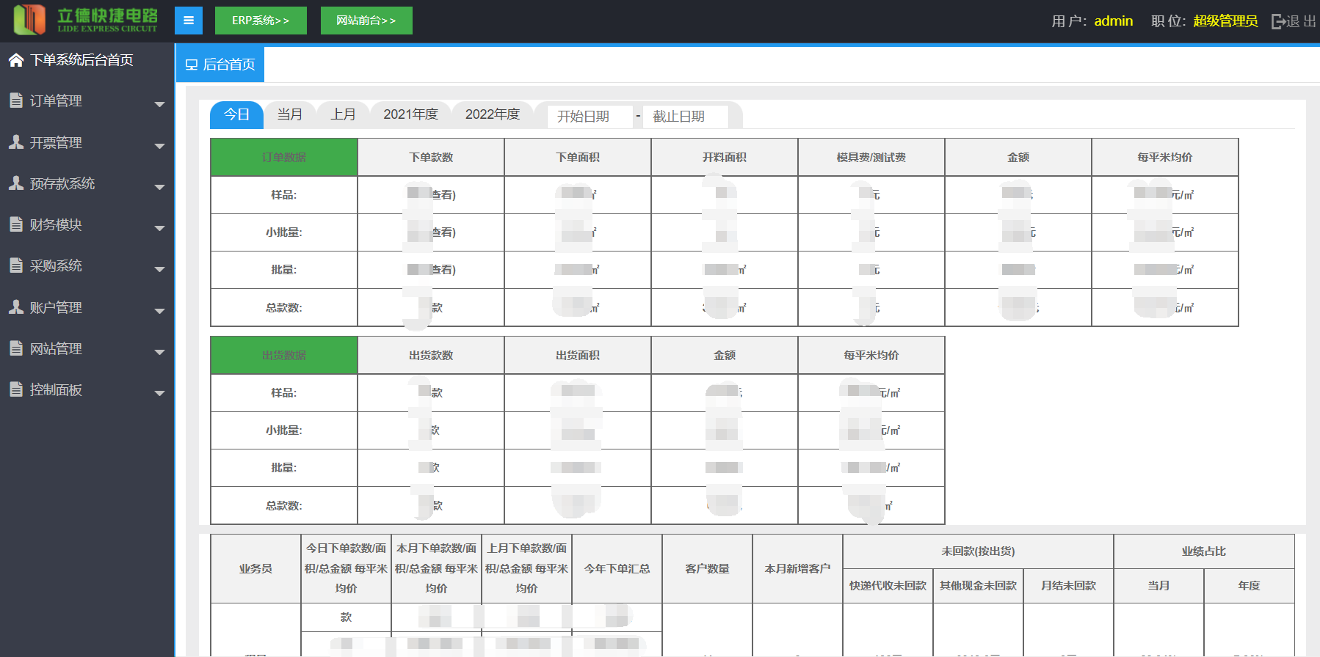Click the 财务模块 document icon
Image resolution: width=1320 pixels, height=657 pixels.
(x=16, y=224)
